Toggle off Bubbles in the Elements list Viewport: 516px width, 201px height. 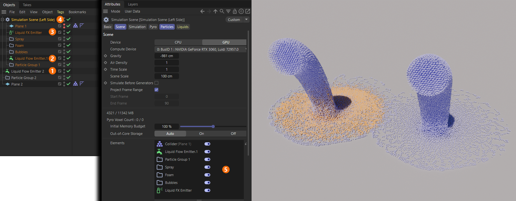207,183
